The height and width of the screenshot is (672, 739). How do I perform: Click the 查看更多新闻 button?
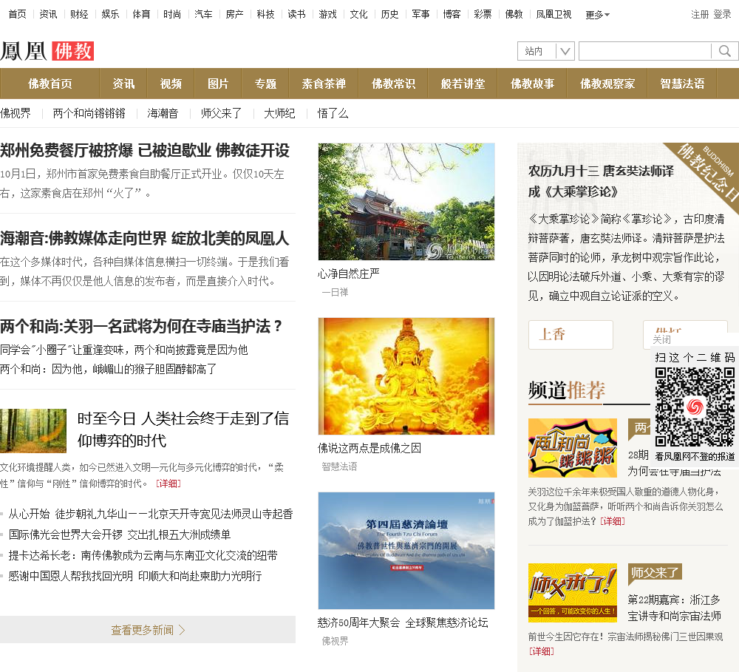pos(148,630)
